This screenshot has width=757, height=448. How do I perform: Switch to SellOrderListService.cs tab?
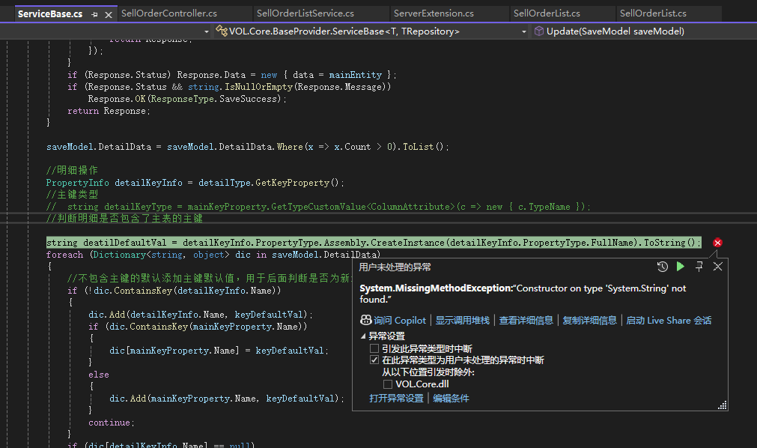pyautogui.click(x=305, y=13)
